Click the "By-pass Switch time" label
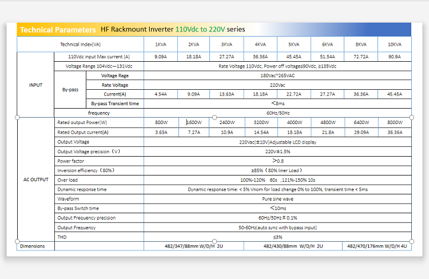Screen dimensions: 429x279 (78, 209)
